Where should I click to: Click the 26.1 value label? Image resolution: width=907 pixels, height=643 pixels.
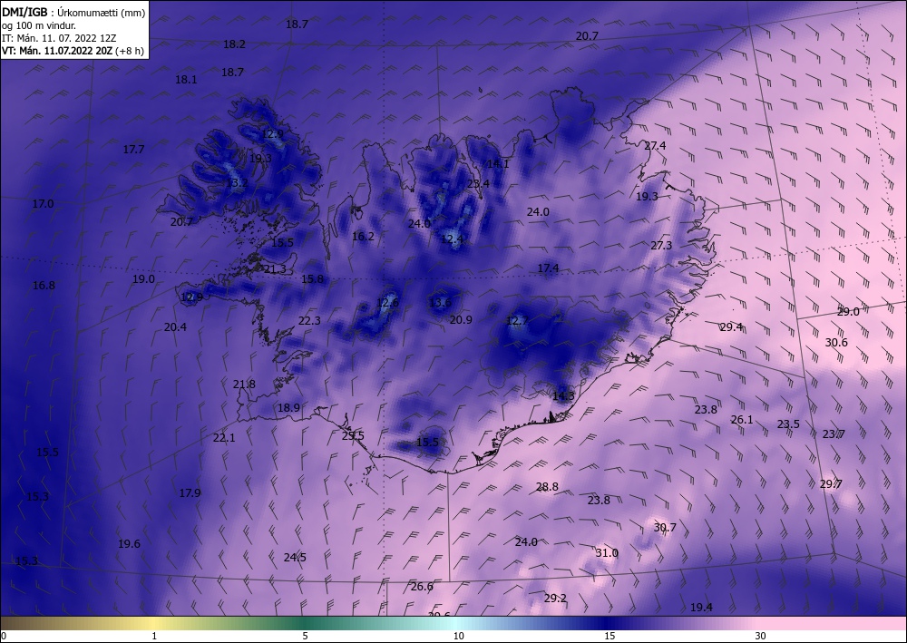742,420
